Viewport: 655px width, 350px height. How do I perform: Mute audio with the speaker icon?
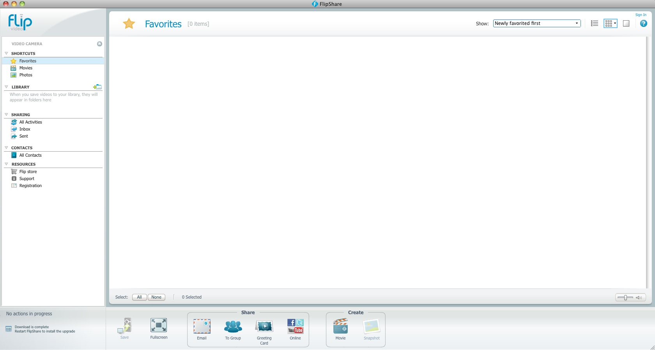point(639,298)
